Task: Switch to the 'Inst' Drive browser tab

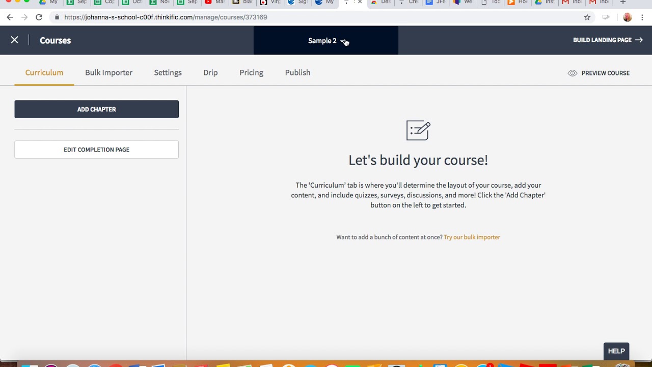Action: click(x=545, y=2)
